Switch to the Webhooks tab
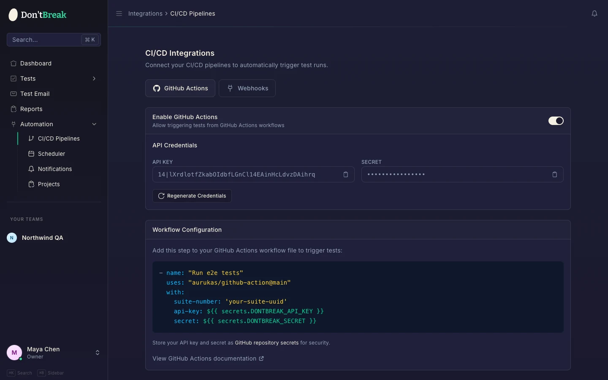 [x=247, y=88]
